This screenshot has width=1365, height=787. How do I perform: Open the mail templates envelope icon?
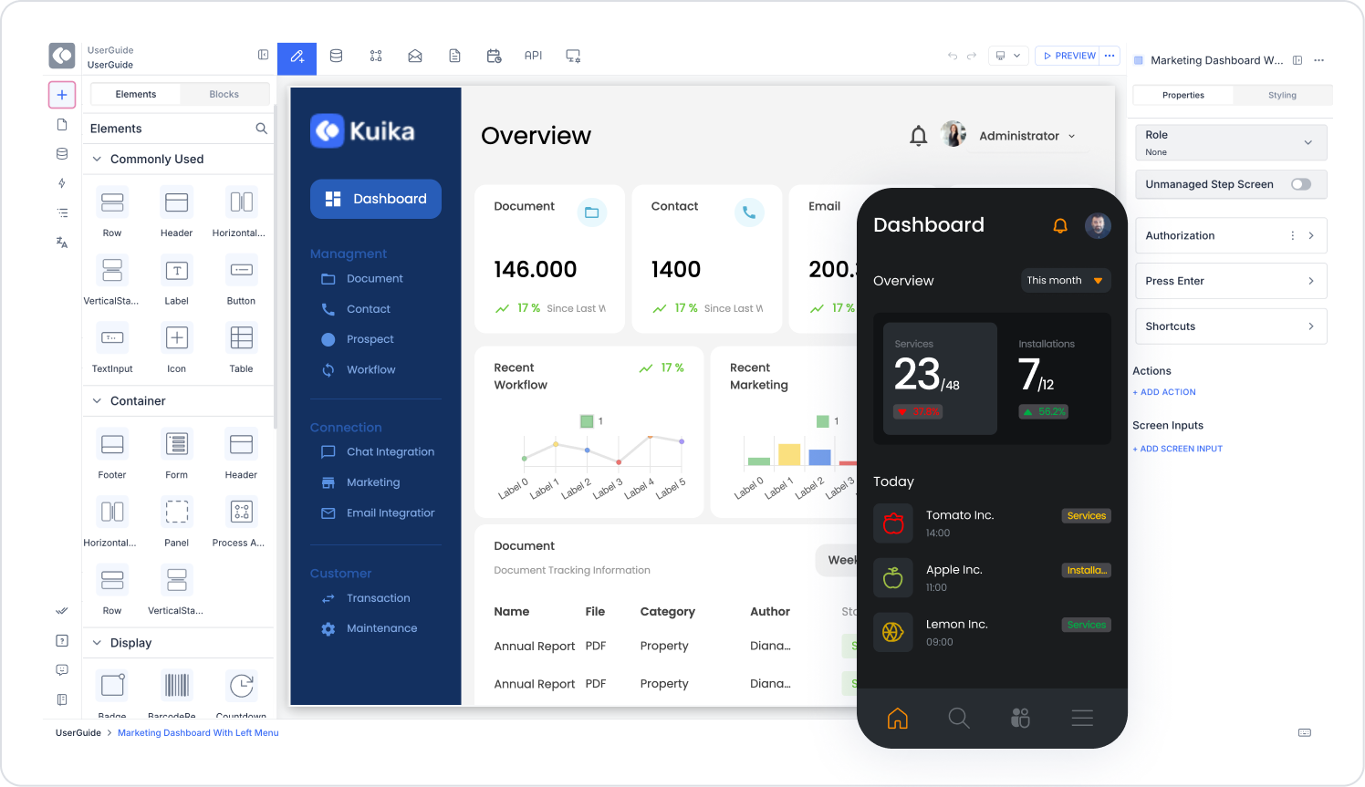(x=415, y=56)
